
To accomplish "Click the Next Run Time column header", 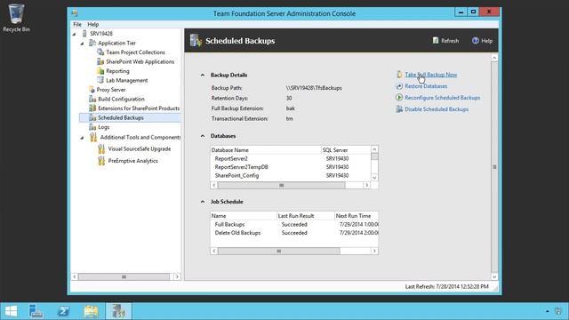I will [357, 215].
